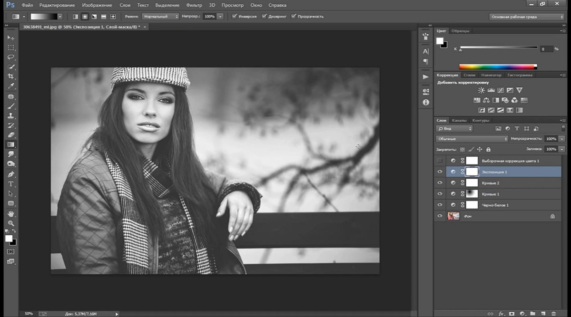
Task: Toggle the Инверсия checkbox
Action: click(x=235, y=16)
